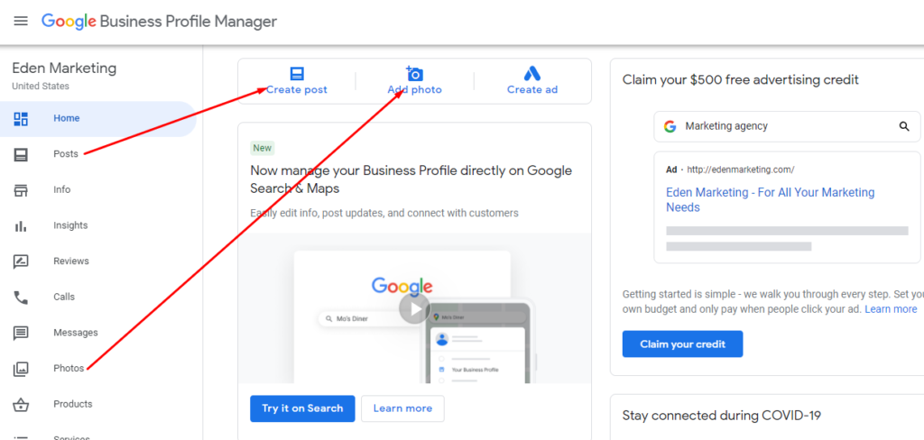
Task: Open Photos in the sidebar
Action: pyautogui.click(x=69, y=369)
